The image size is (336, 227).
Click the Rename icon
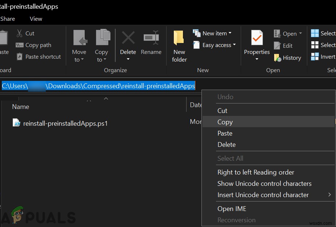tap(151, 38)
